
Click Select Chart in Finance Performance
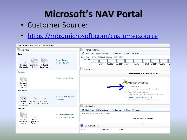(88, 53)
